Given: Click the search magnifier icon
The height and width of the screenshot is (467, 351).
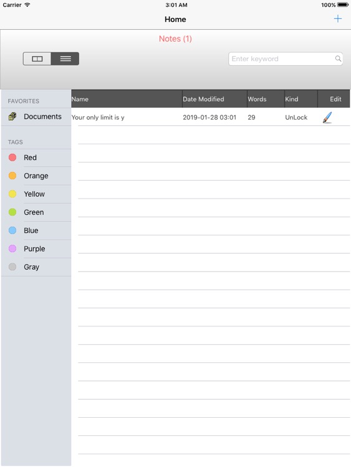Looking at the screenshot, I should (x=338, y=59).
